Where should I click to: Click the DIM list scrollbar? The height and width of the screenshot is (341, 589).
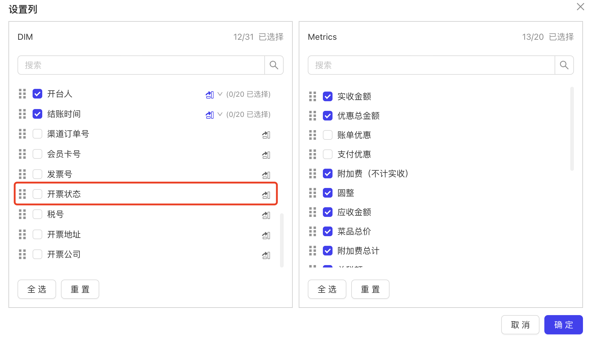pyautogui.click(x=282, y=240)
